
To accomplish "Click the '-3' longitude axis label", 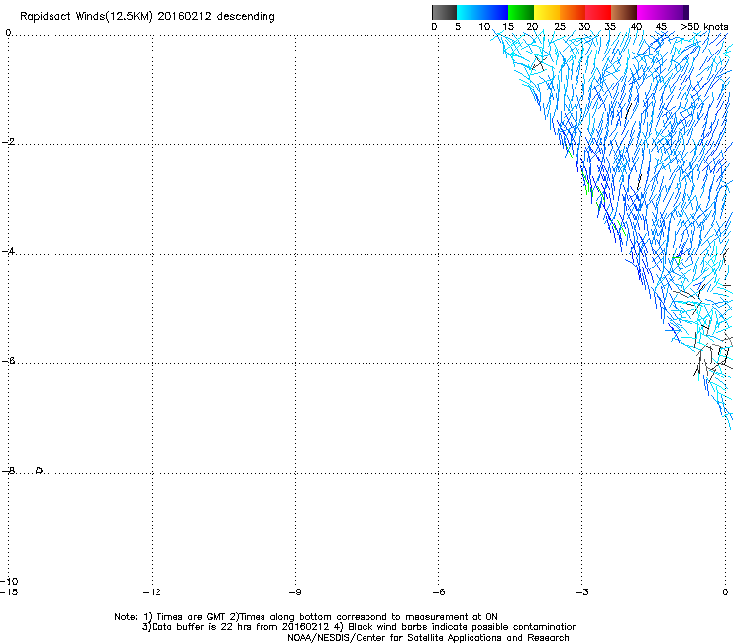I will point(582,592).
